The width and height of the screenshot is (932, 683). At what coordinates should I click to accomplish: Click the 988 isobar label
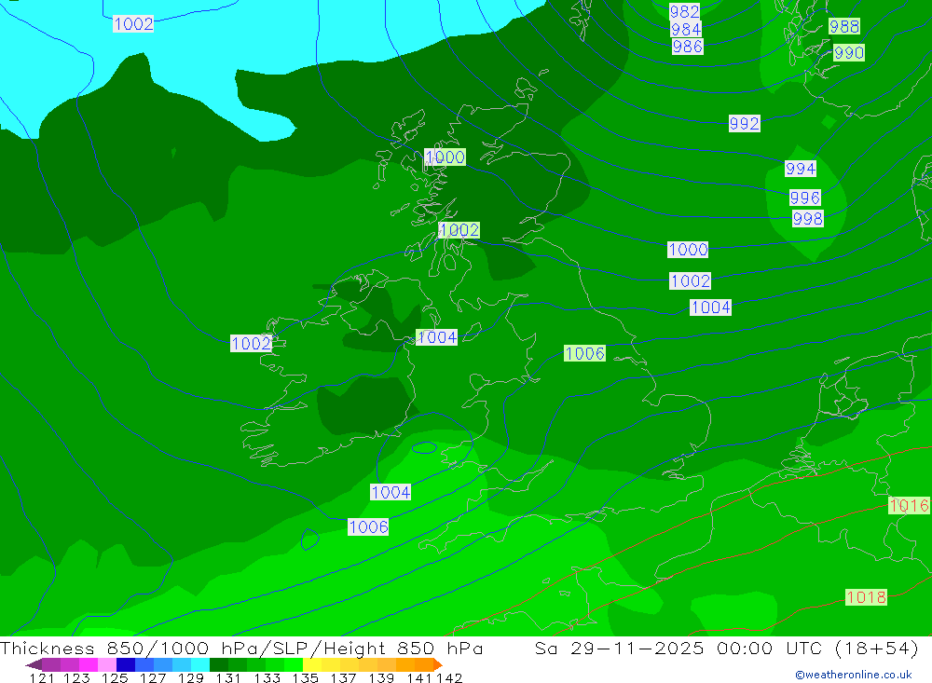(844, 26)
